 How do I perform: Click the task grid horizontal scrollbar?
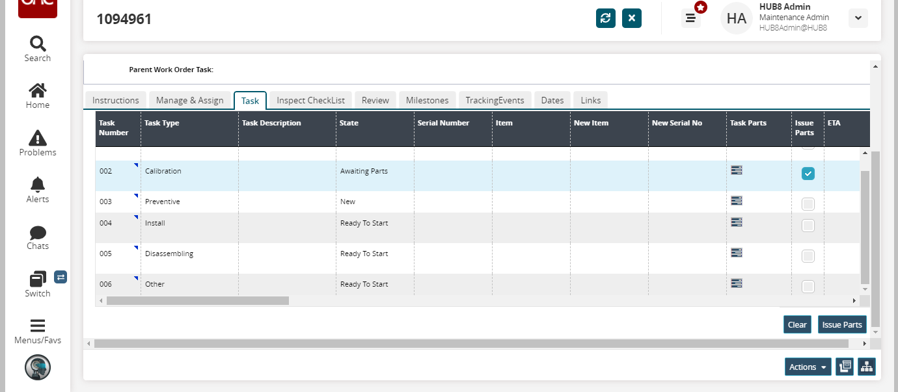[x=197, y=301]
